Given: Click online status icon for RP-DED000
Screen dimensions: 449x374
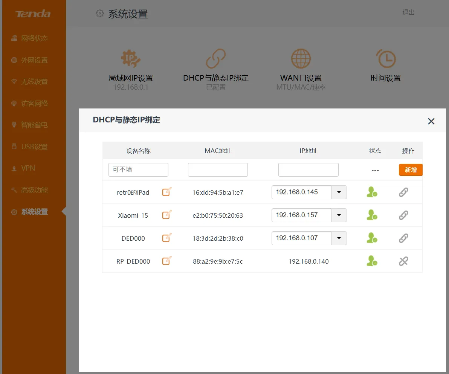Looking at the screenshot, I should point(372,261).
